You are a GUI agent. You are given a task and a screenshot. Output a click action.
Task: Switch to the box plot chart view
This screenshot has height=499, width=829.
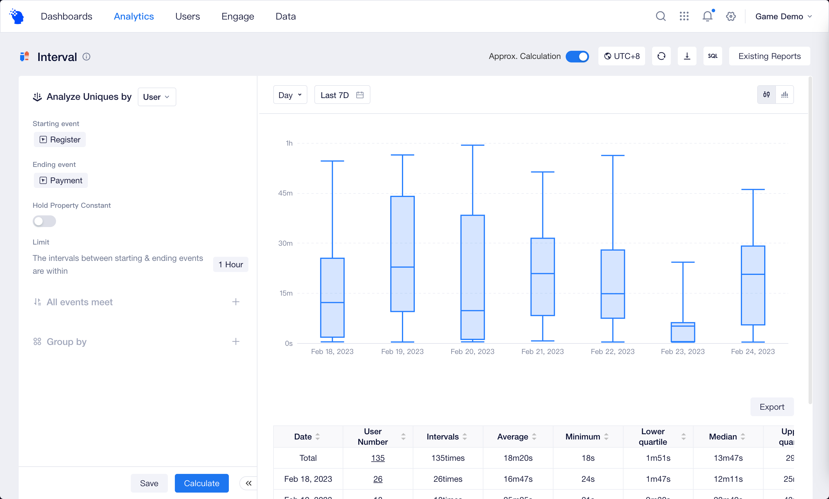[x=767, y=95]
